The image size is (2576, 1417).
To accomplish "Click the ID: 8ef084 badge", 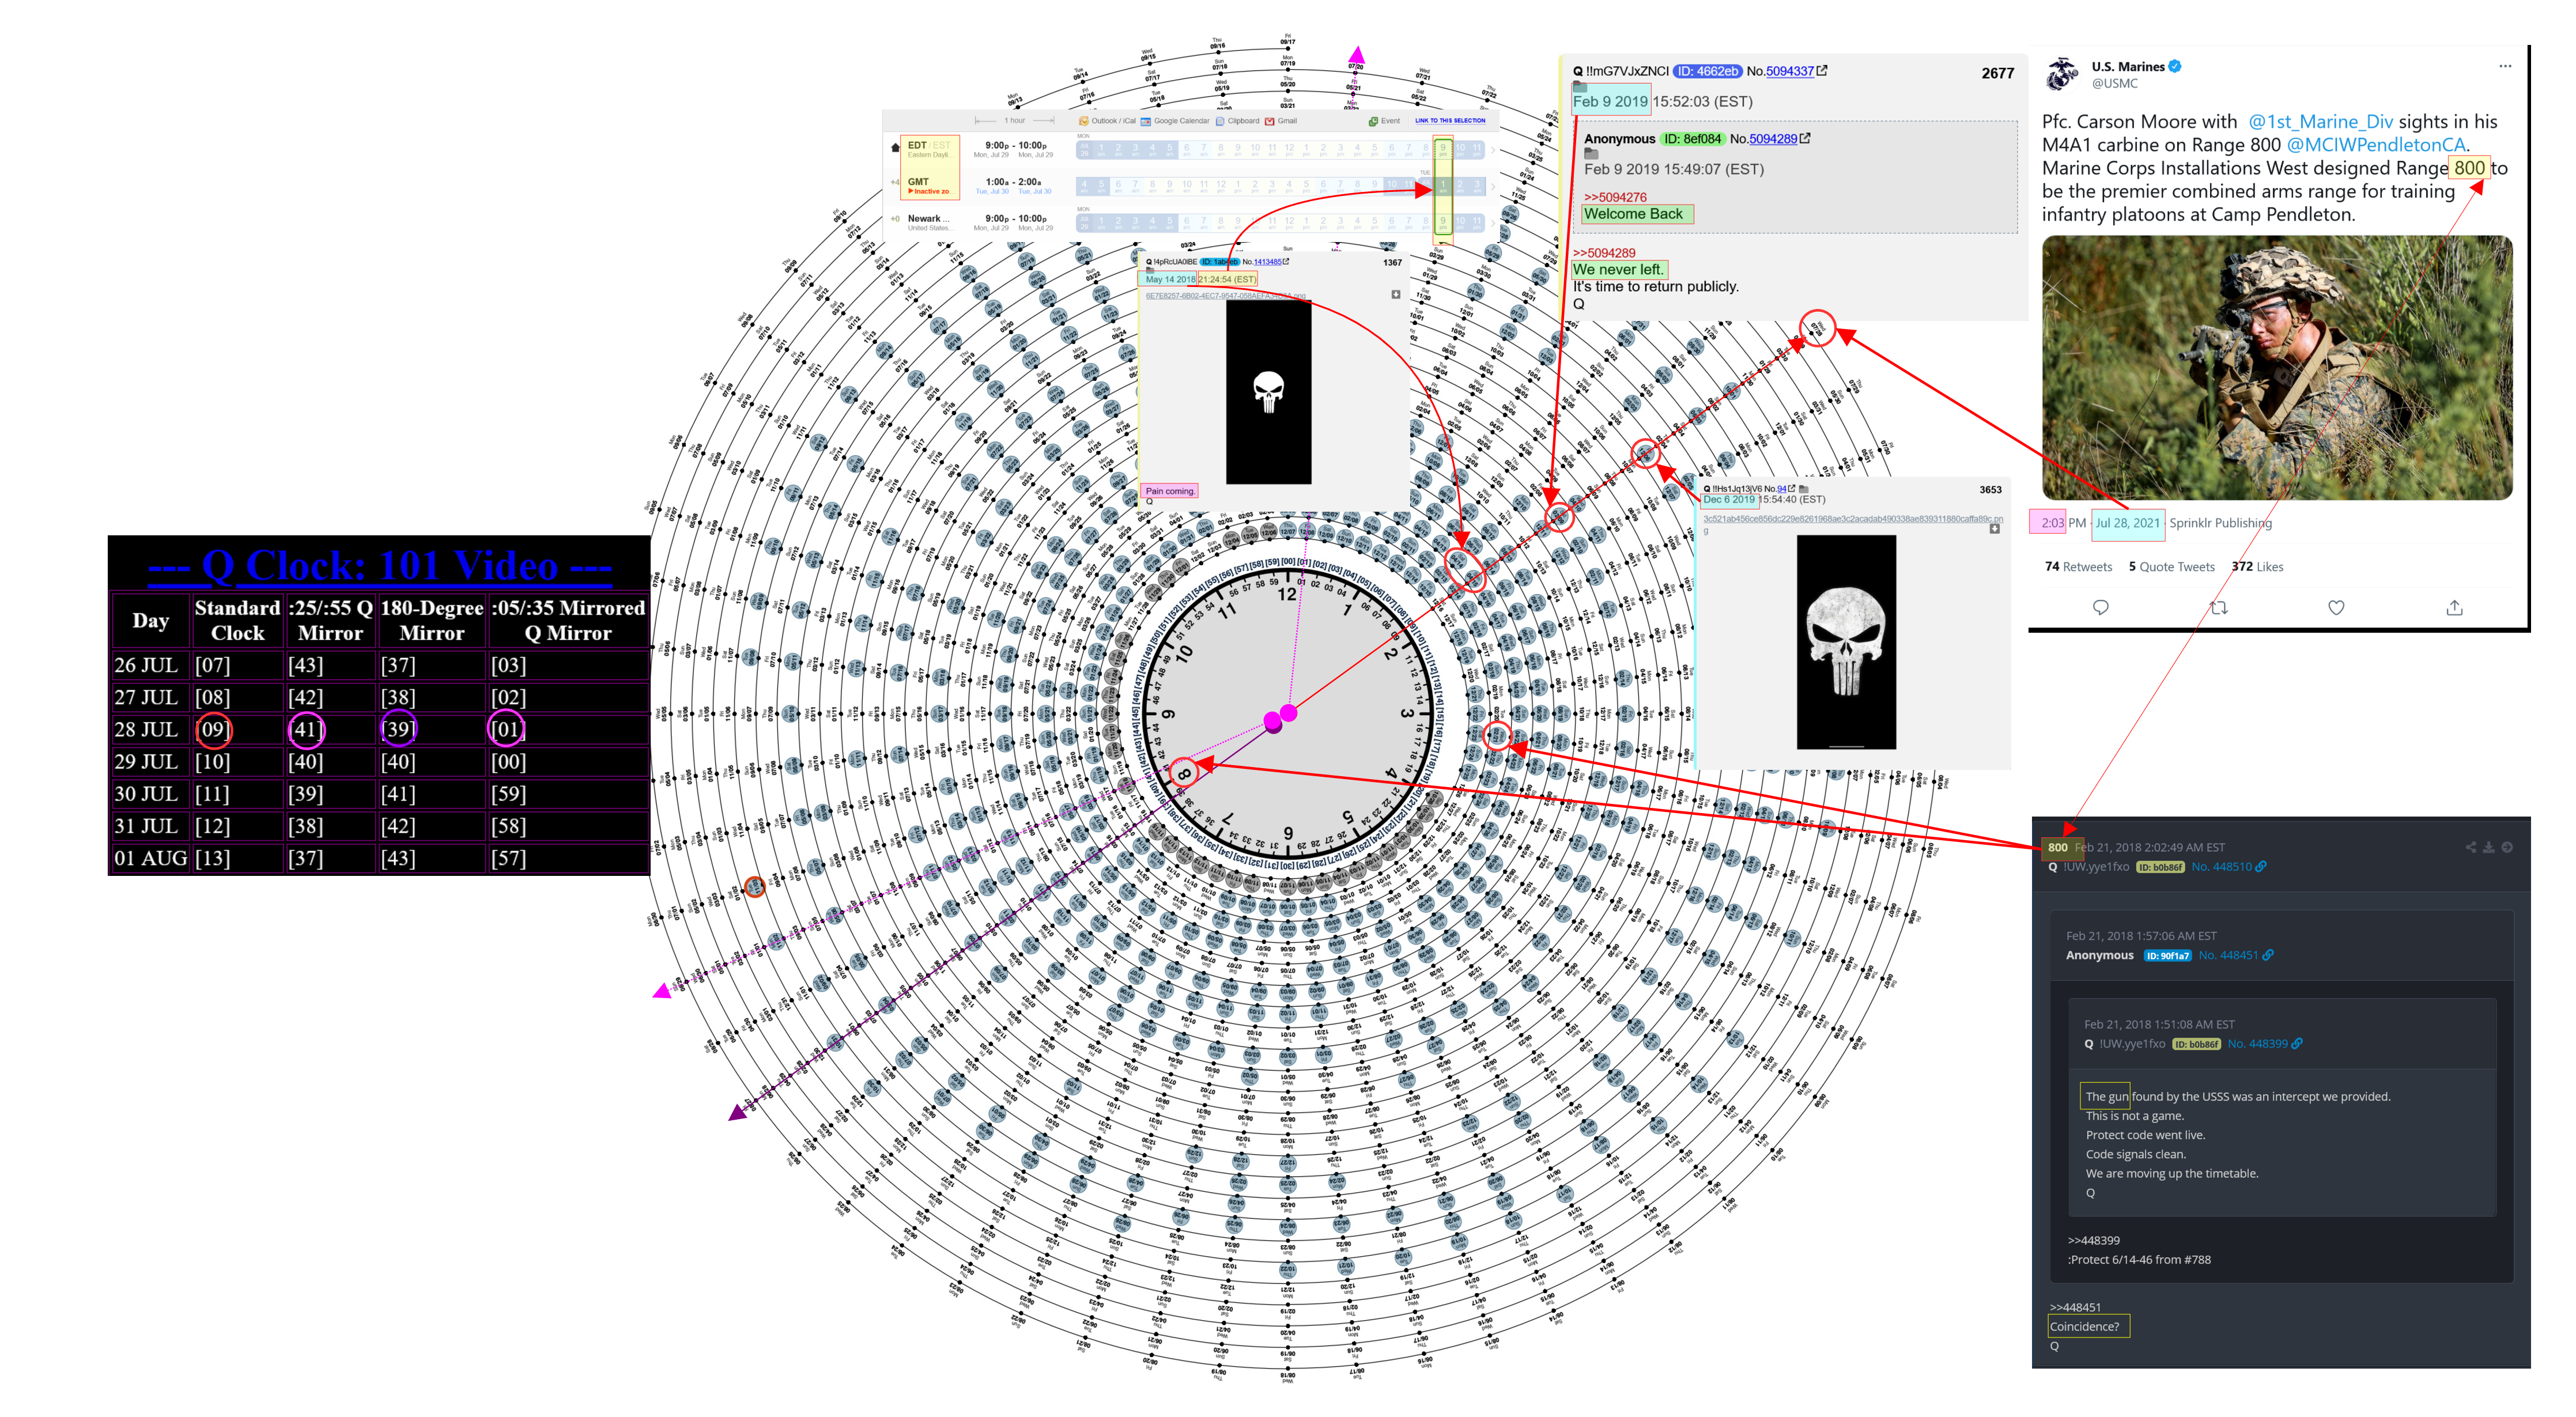I will click(x=1693, y=139).
